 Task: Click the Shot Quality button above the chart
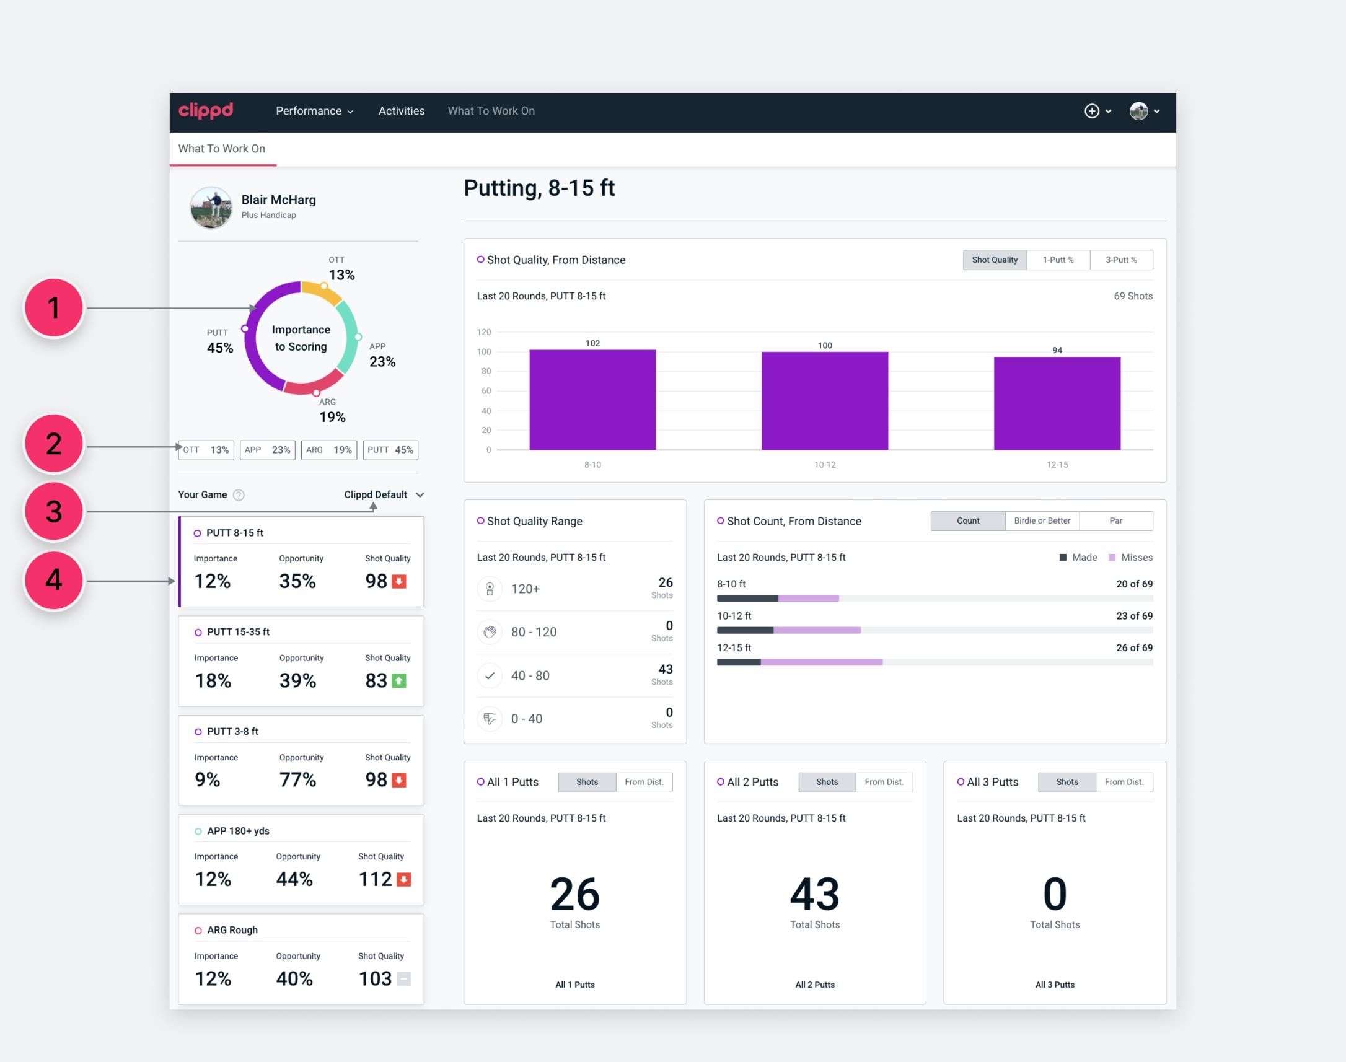click(994, 260)
